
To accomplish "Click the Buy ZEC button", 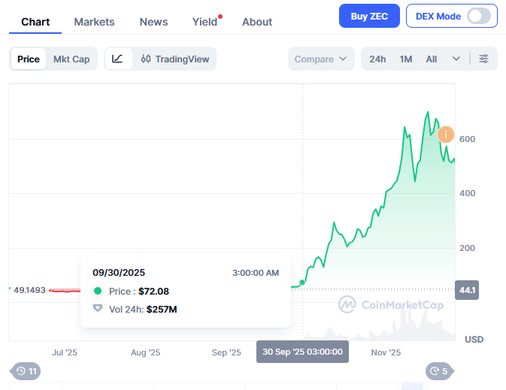I will click(369, 16).
